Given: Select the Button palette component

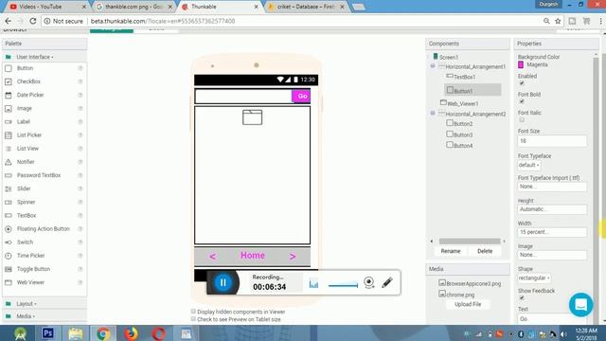Looking at the screenshot, I should click(x=25, y=68).
